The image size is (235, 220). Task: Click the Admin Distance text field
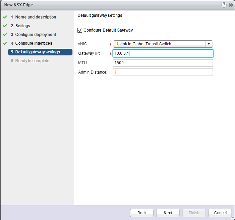[163, 72]
